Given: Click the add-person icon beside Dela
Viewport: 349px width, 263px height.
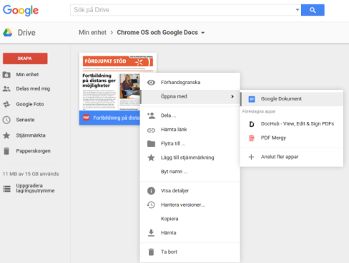Looking at the screenshot, I should click(x=151, y=115).
